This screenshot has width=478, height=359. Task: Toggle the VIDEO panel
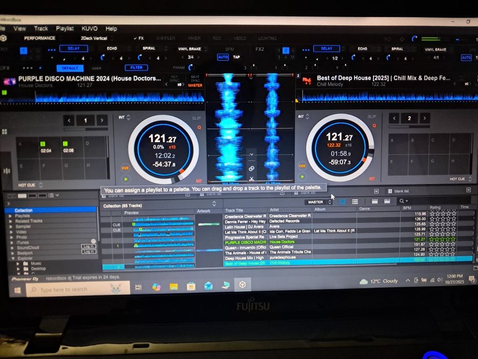coord(240,38)
